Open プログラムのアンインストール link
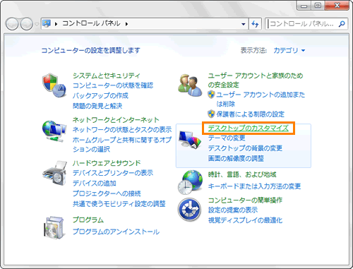353x269 pixels. click(x=116, y=232)
